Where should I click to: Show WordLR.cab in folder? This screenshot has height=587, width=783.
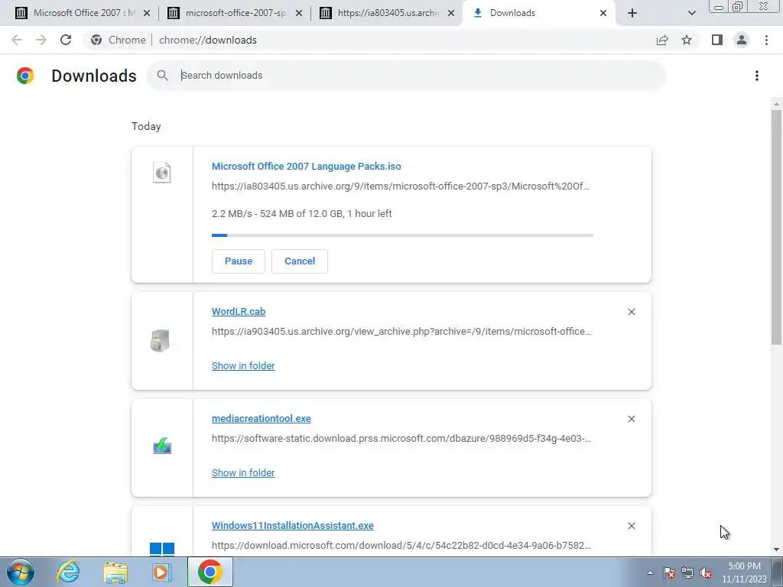[x=243, y=366]
